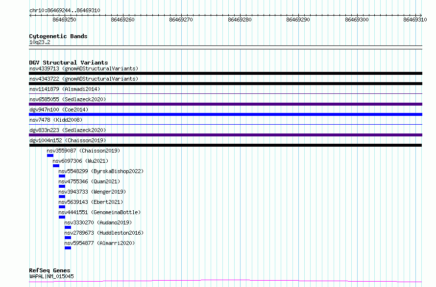Click the Cytogenetic Bands track heading
This screenshot has height=287, width=436.
[58, 36]
